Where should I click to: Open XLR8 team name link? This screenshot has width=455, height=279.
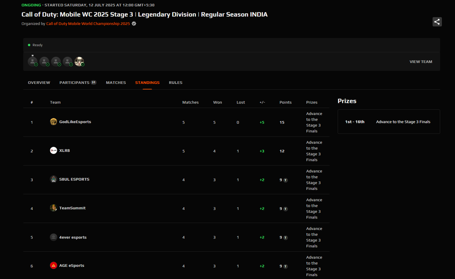coord(64,150)
